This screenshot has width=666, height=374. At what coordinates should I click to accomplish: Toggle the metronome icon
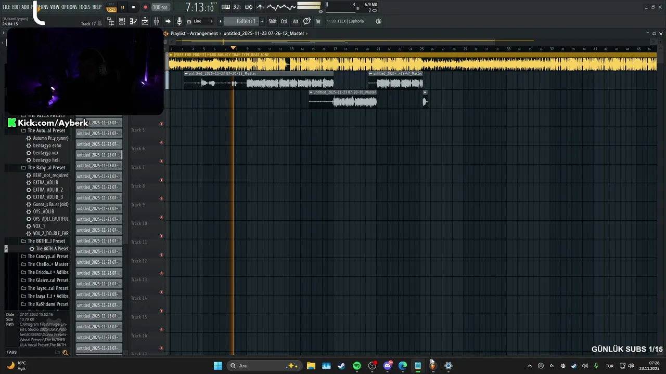[260, 7]
